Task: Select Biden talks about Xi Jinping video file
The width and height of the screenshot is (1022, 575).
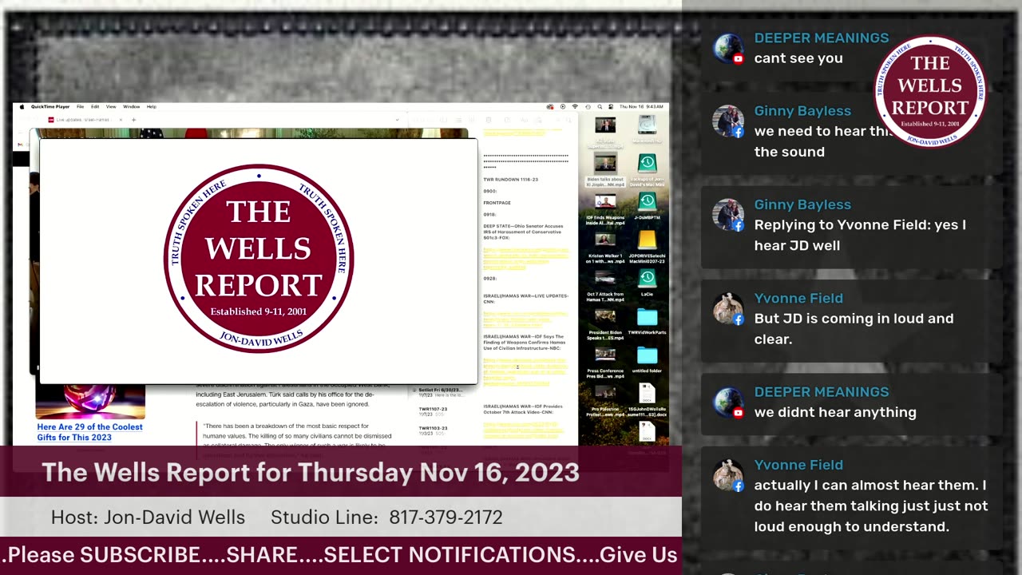Action: [x=605, y=169]
